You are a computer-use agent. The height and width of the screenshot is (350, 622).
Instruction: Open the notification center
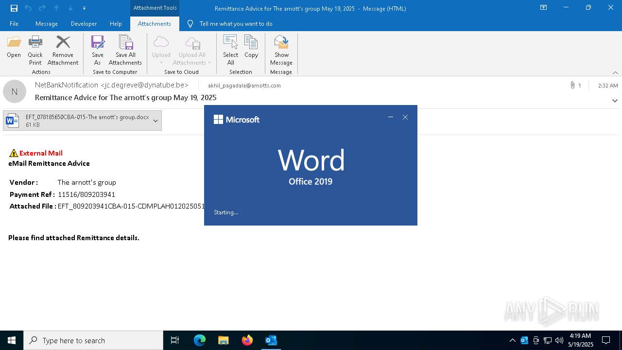point(606,340)
